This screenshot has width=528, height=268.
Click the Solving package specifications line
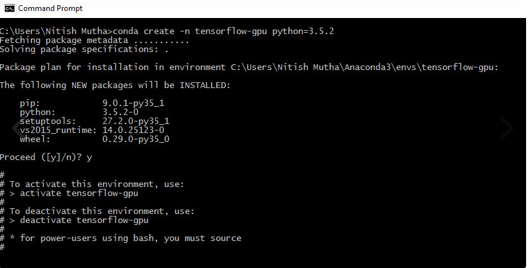[x=84, y=49]
